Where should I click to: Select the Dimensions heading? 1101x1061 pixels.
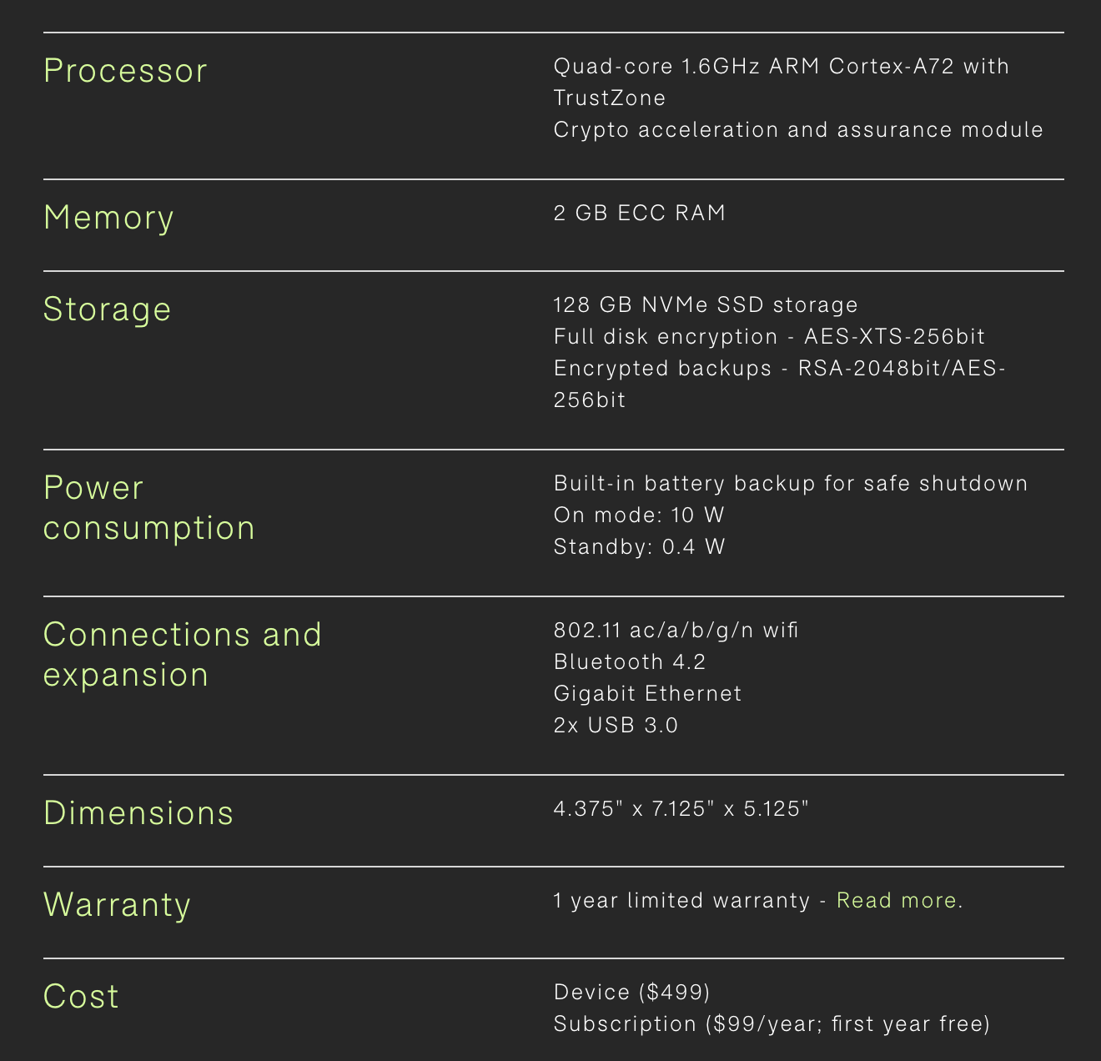(x=138, y=813)
